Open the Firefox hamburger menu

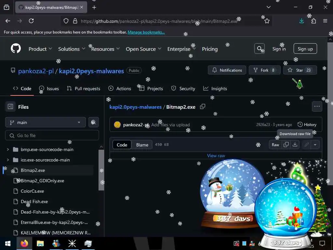pos(325,21)
